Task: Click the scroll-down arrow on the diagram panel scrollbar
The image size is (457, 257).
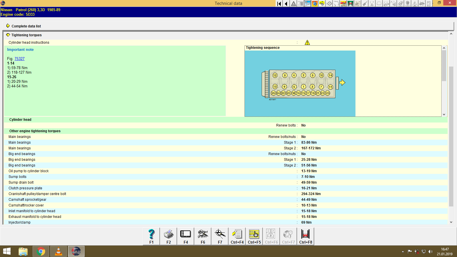Action: [x=444, y=115]
